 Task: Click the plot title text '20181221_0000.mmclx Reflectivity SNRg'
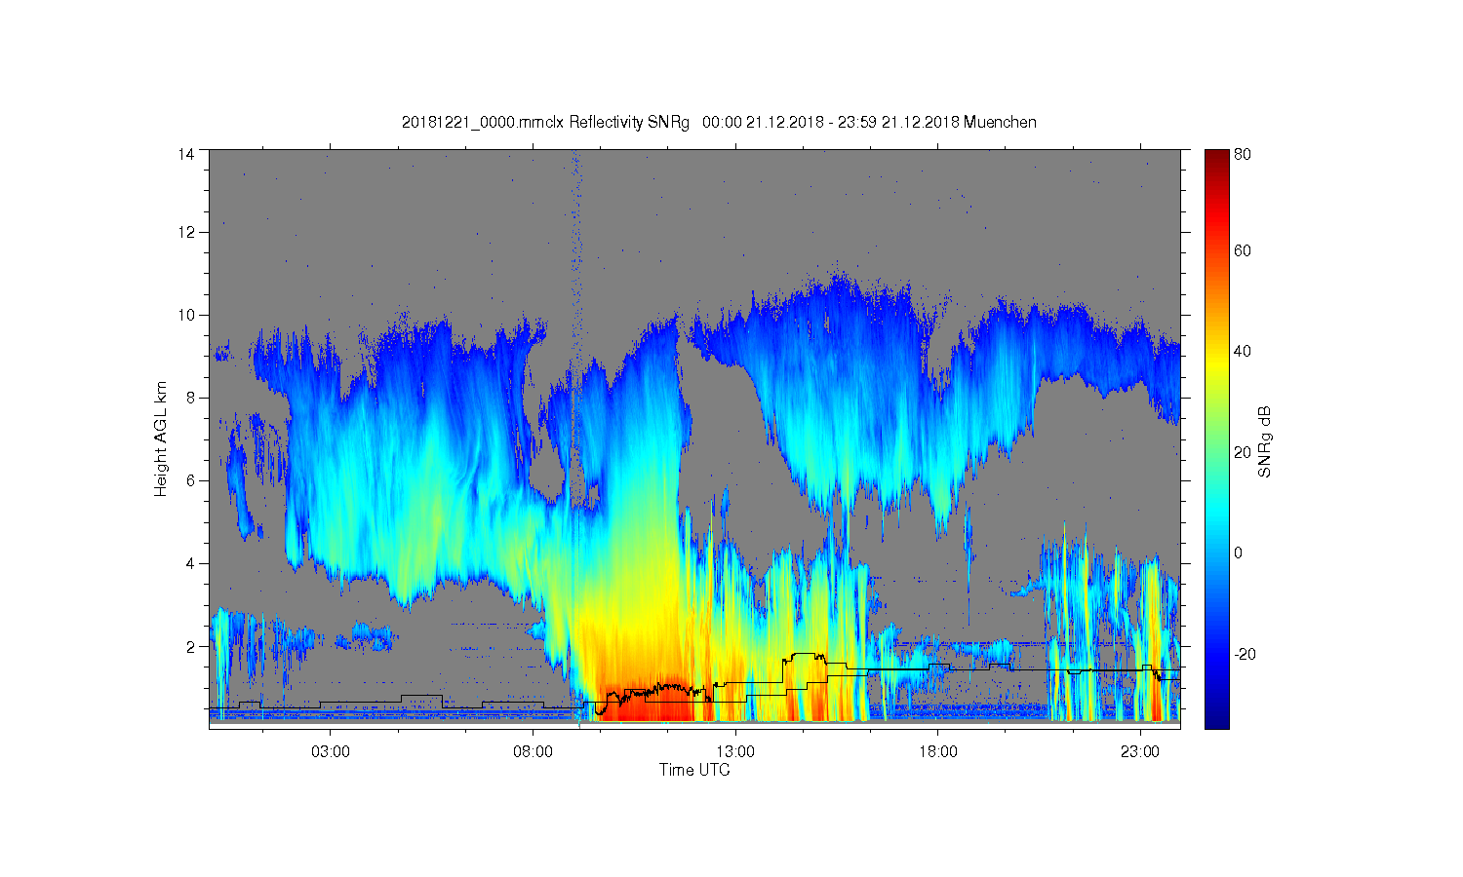point(545,123)
